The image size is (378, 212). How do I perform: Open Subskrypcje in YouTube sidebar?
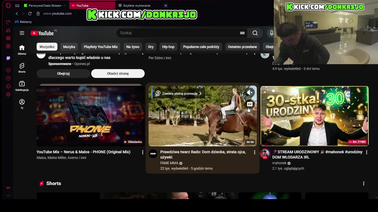point(22,86)
